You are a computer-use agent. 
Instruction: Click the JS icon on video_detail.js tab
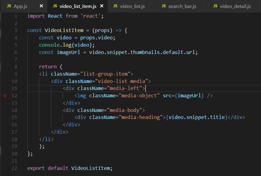coord(215,6)
